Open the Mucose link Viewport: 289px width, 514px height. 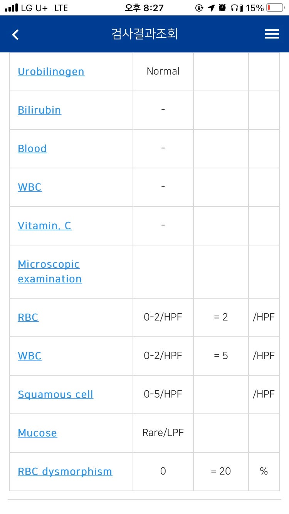(x=37, y=433)
